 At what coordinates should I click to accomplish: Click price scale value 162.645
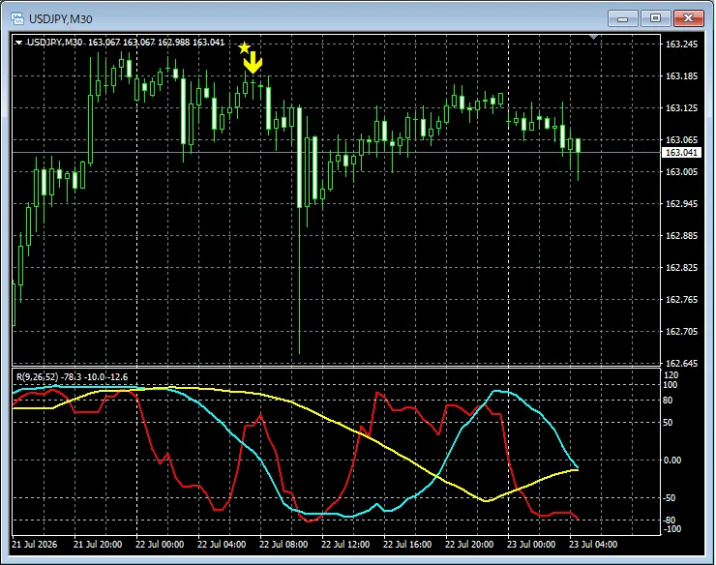coord(681,363)
